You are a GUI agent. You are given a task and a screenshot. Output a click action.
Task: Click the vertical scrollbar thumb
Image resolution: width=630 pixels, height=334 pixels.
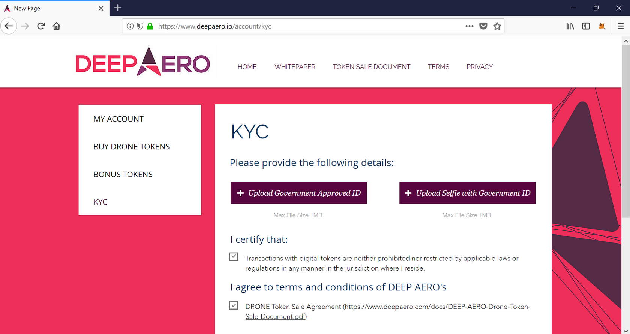pos(625,131)
